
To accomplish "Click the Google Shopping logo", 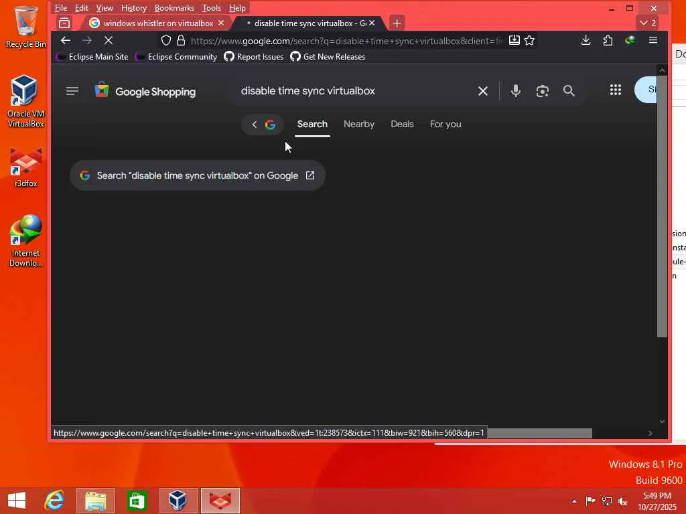I will (145, 91).
